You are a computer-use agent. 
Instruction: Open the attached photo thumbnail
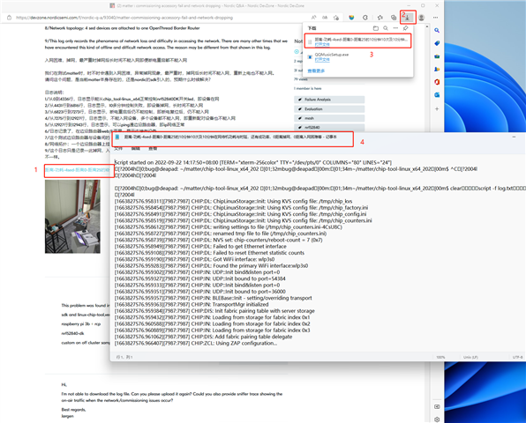[72, 217]
